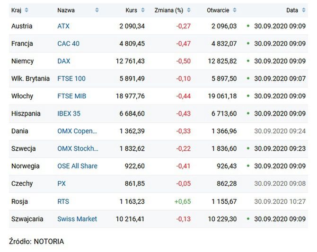Sort table by Kraj column arrows
317x252 pixels.
click(x=26, y=10)
